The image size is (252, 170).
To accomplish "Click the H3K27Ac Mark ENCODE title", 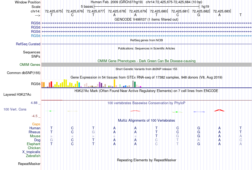I will coord(146,91).
